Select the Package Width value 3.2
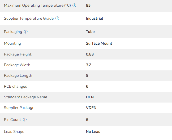172x140 pixels. click(x=89, y=65)
